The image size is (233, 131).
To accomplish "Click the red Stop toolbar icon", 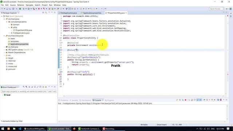I will pos(39,9).
